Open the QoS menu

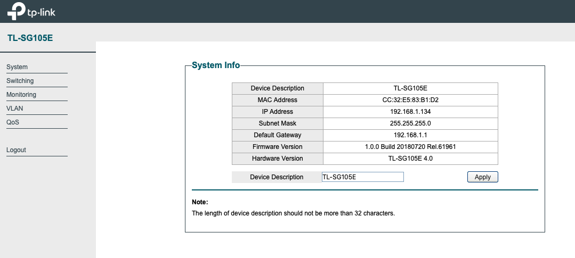pos(13,122)
